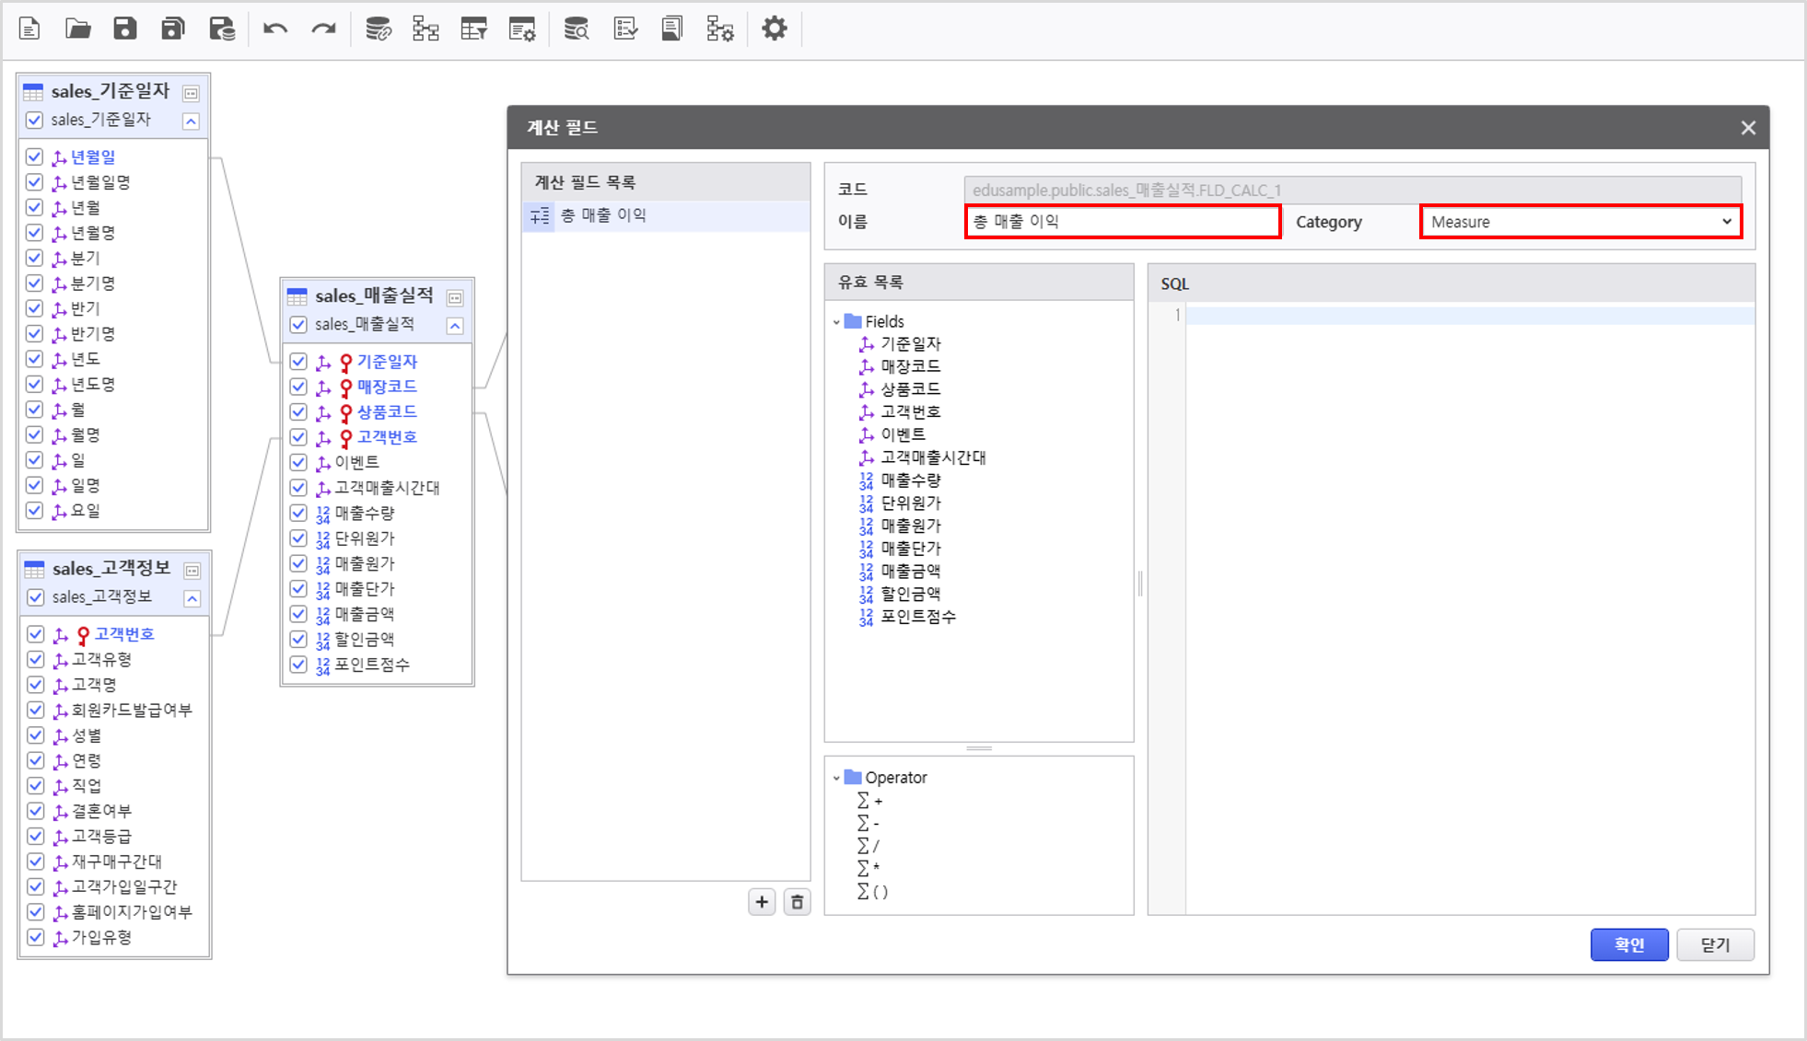Viewport: 1807px width, 1041px height.
Task: Open the Category Measure dropdown
Action: tap(1581, 222)
